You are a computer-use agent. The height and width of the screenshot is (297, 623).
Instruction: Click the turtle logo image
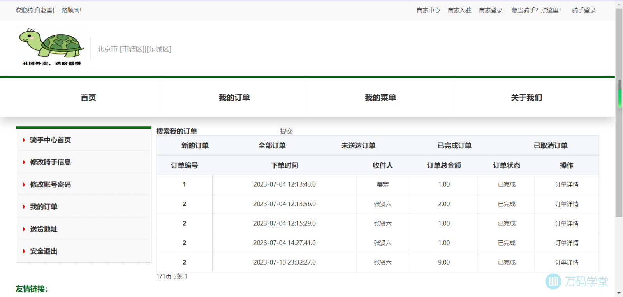click(x=51, y=47)
